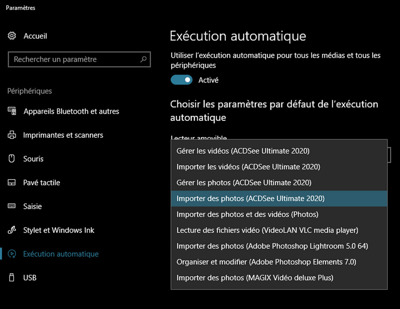This screenshot has width=400, height=309.
Task: Open Appareils Bluetooth et autres icon
Action: pyautogui.click(x=12, y=111)
